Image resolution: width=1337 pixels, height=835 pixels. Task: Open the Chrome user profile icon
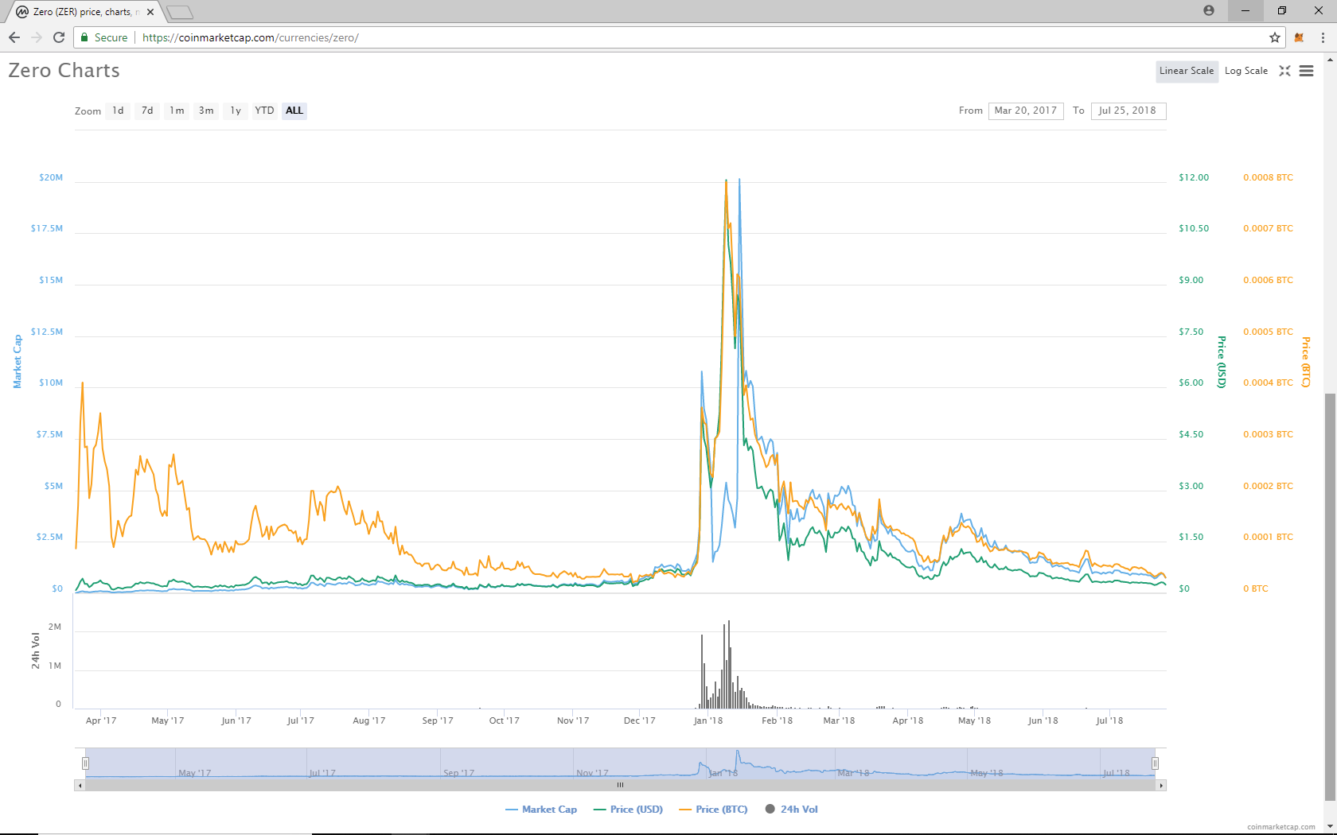click(x=1209, y=10)
